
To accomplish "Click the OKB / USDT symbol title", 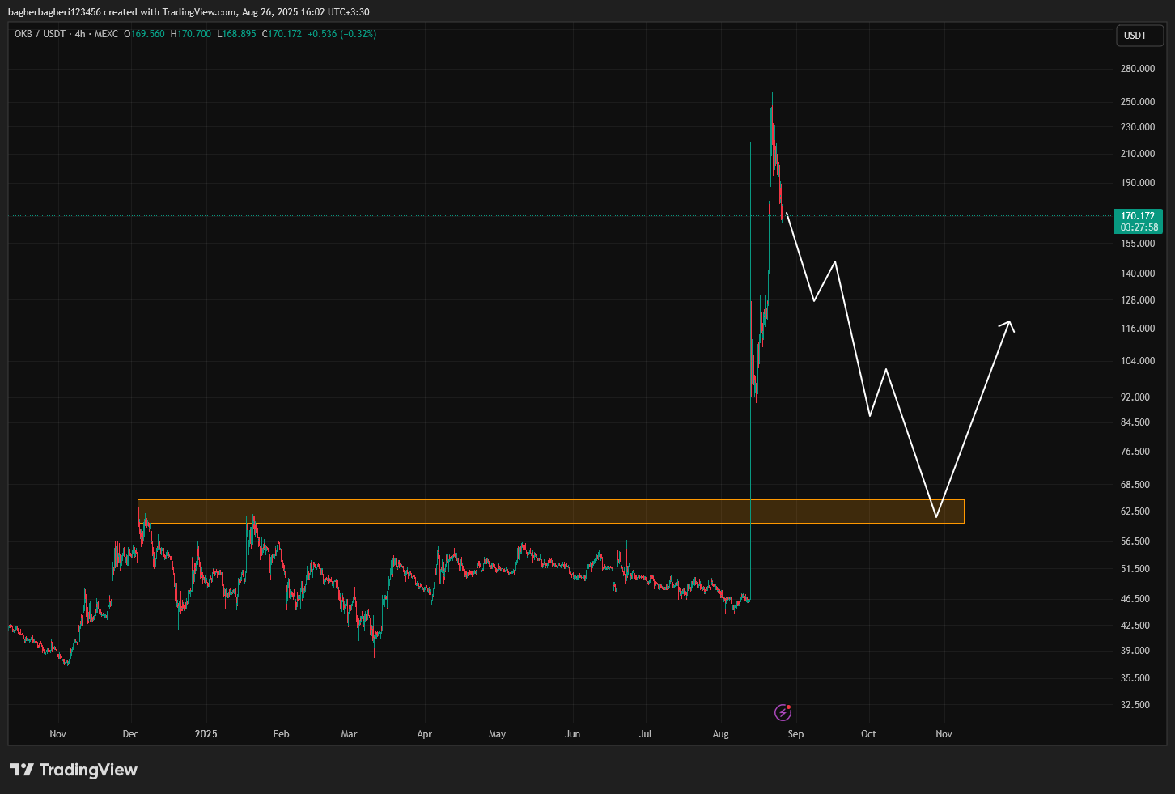I will tap(40, 34).
